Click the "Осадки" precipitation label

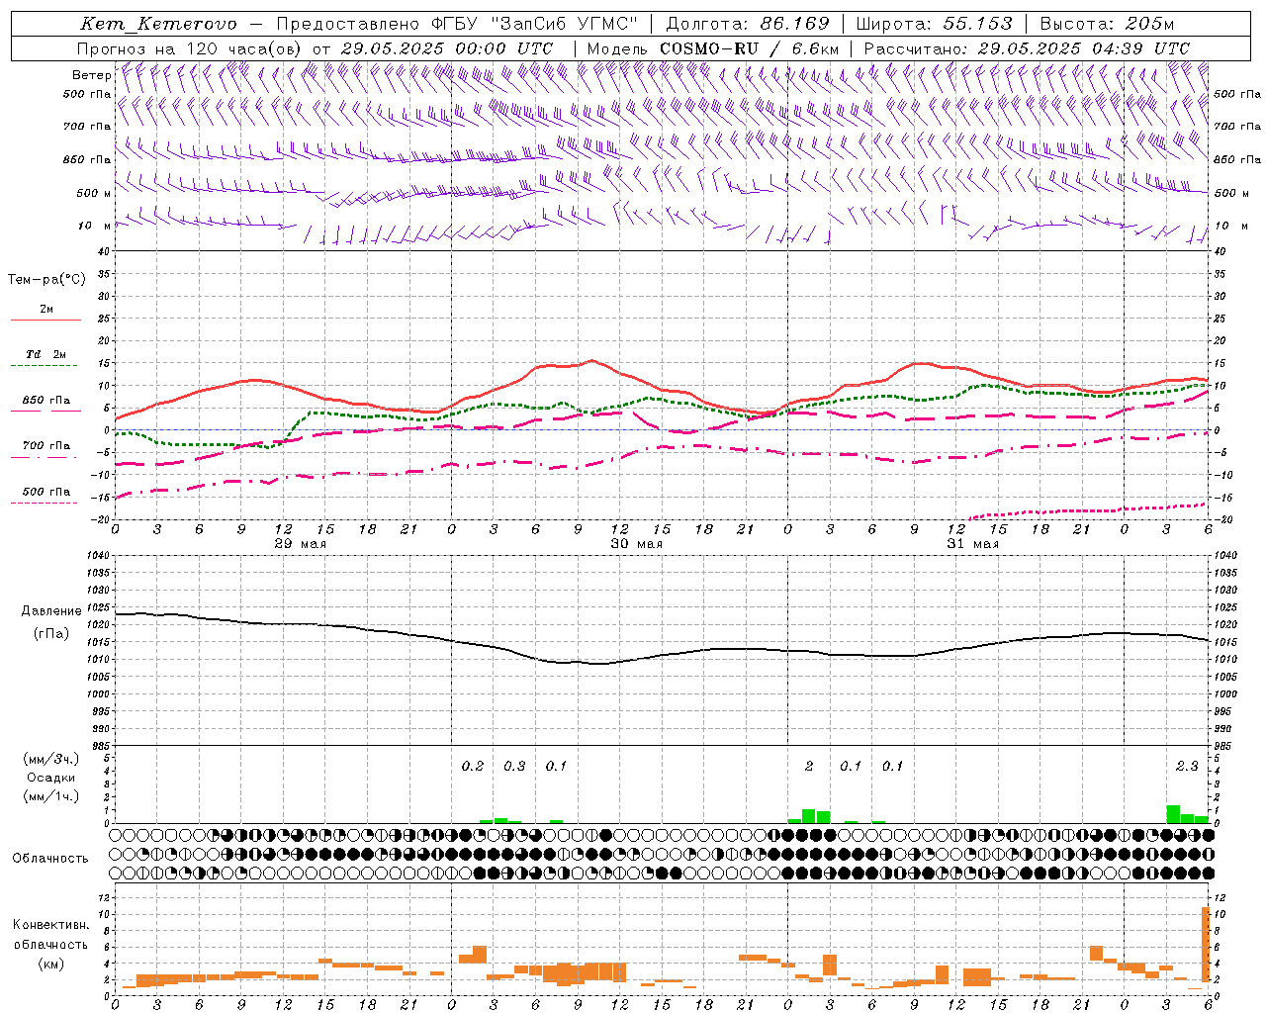51,778
